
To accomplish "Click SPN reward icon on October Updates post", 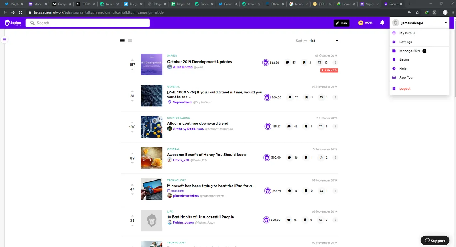I will pyautogui.click(x=265, y=63).
